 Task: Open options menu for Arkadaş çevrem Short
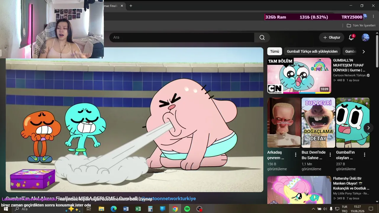[296, 155]
